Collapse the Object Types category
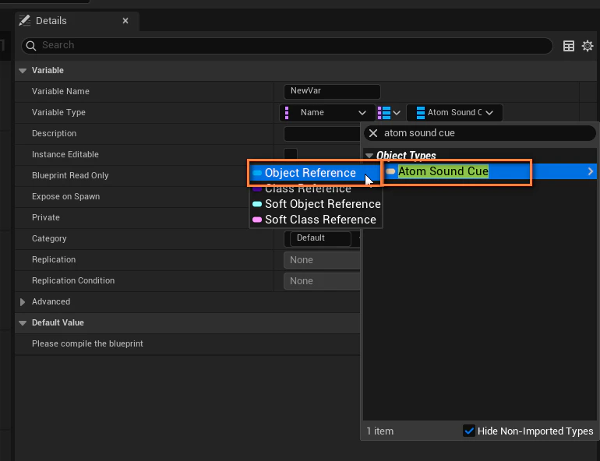 click(x=369, y=156)
